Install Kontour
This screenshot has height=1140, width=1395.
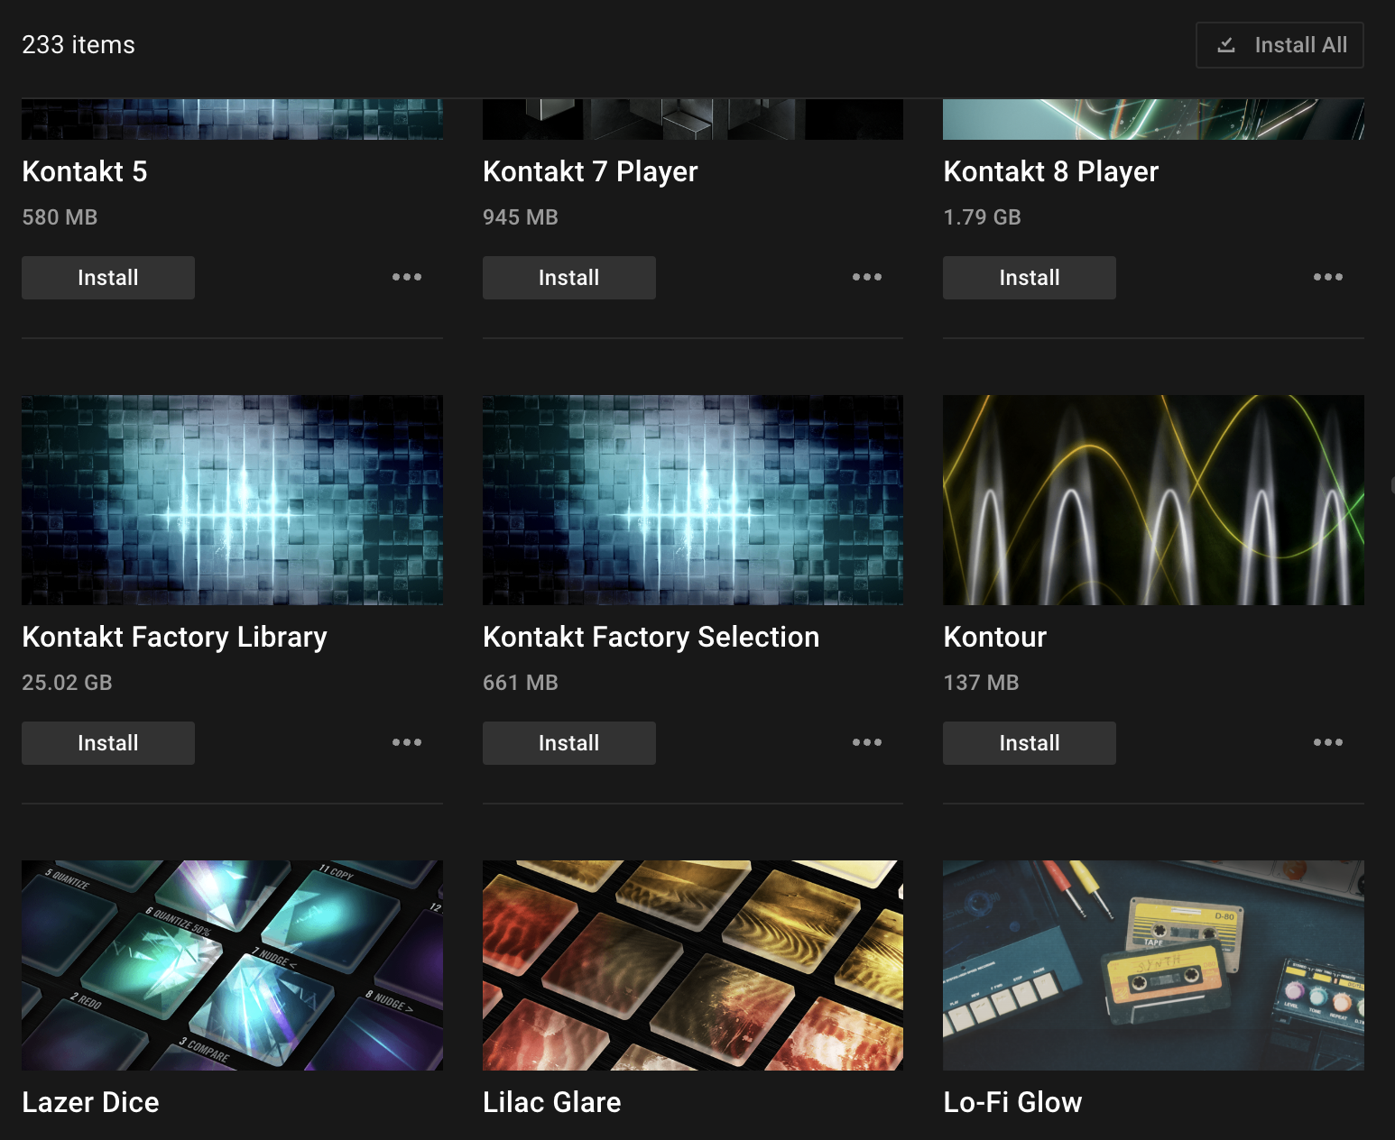pos(1030,743)
